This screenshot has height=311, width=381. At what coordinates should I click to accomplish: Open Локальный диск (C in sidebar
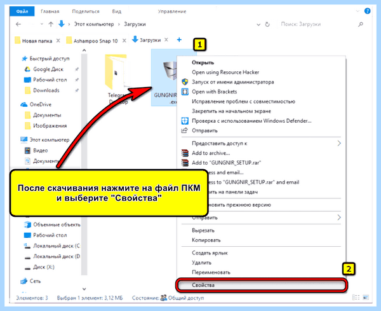pyautogui.click(x=52, y=245)
